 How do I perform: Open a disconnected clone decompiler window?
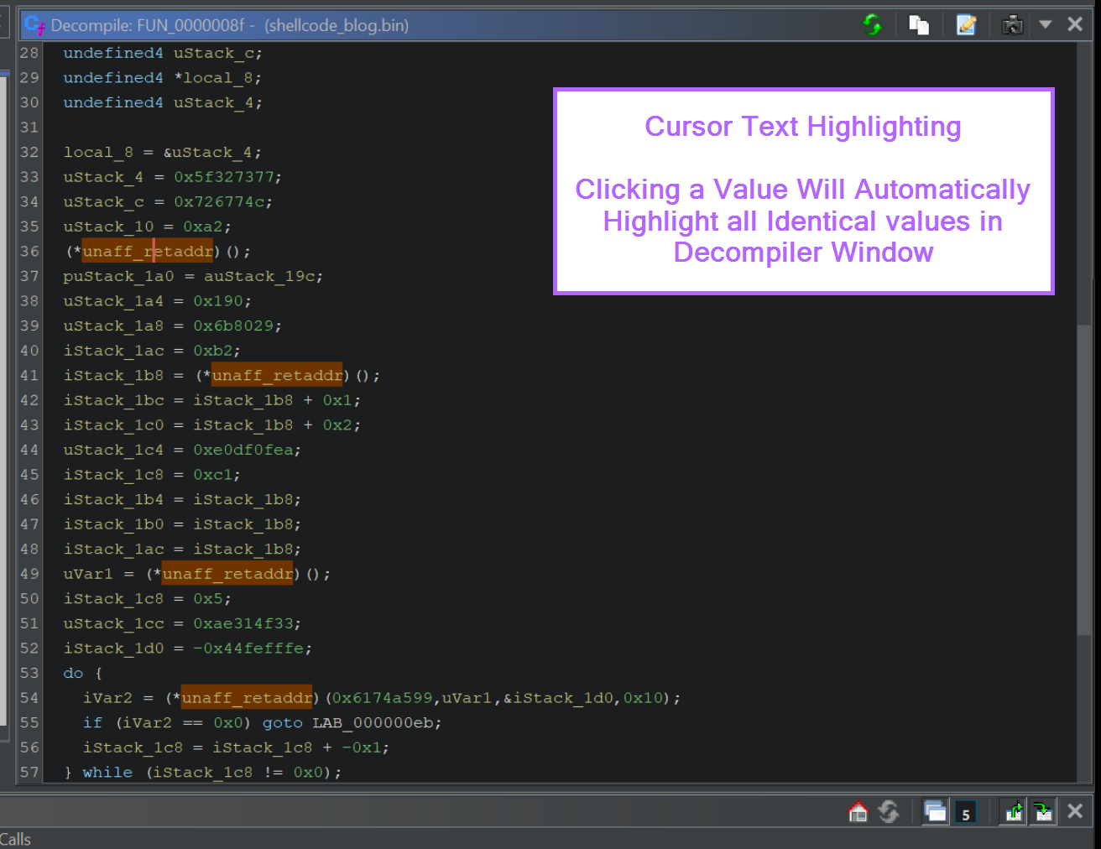tap(935, 811)
